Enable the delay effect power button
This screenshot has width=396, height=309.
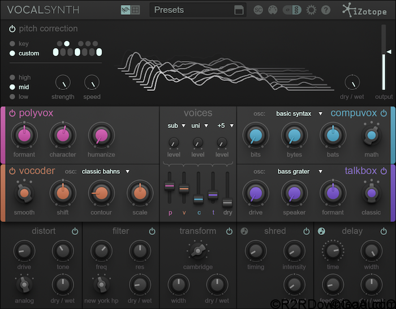(384, 231)
